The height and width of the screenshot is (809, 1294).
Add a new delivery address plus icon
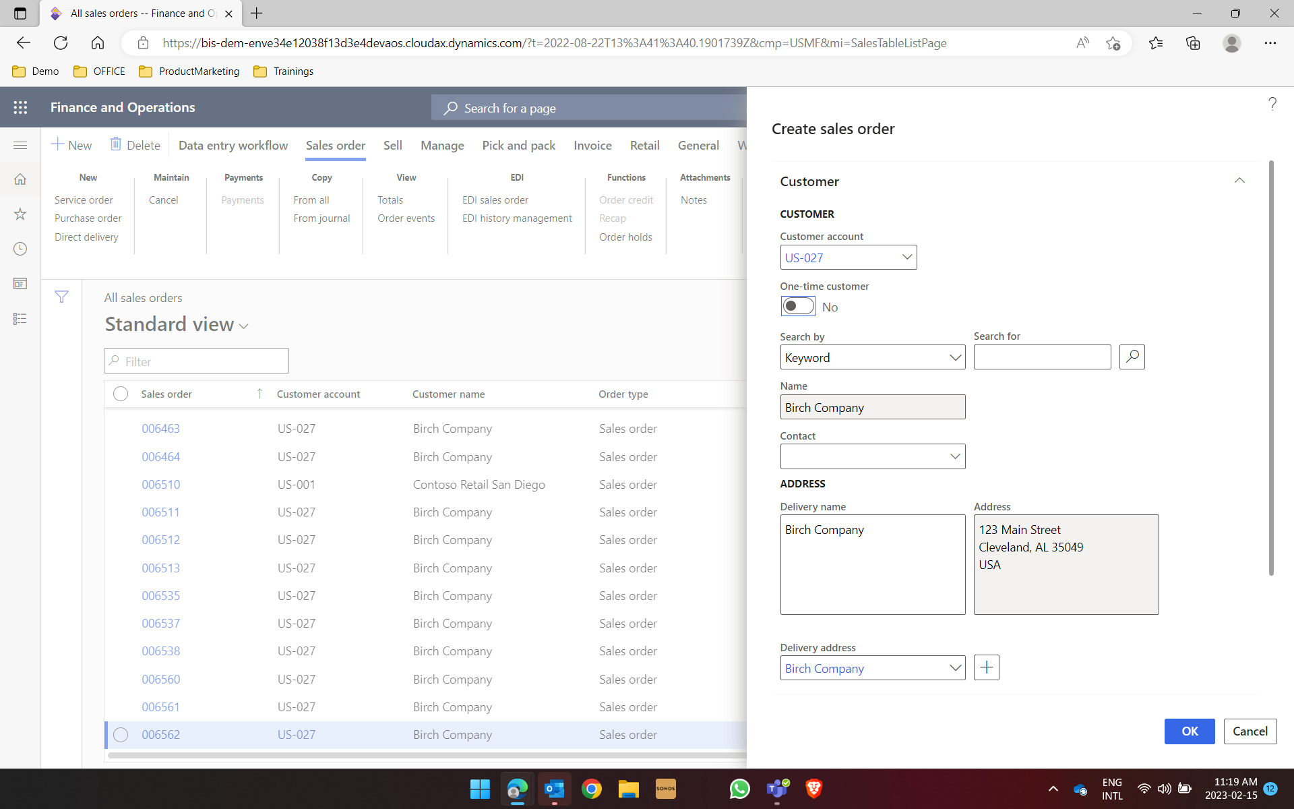click(x=987, y=667)
